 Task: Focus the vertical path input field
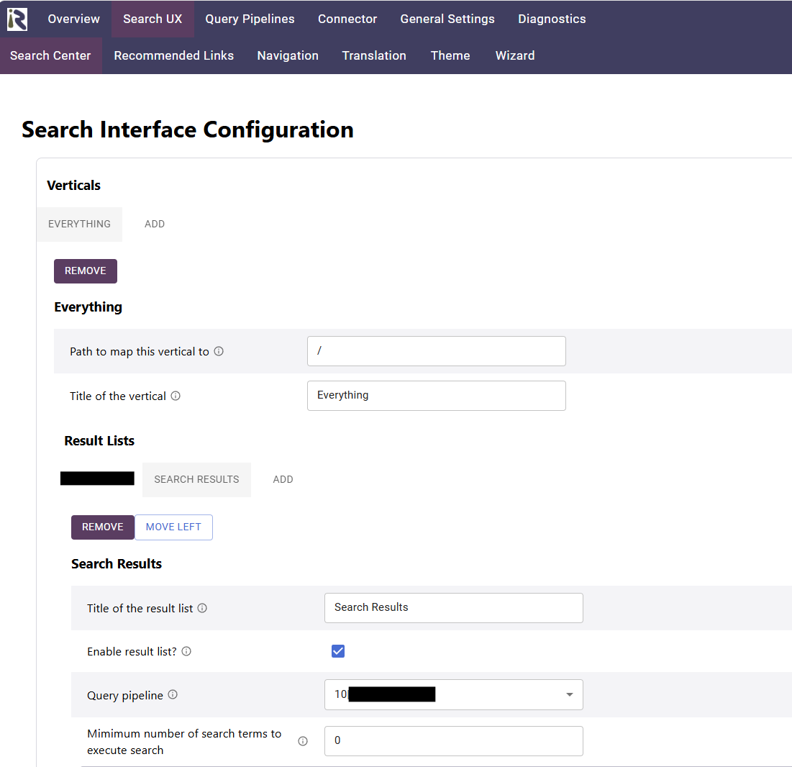click(x=437, y=351)
